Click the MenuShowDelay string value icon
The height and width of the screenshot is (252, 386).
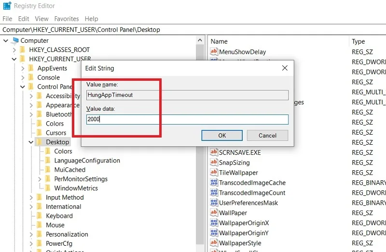(214, 51)
